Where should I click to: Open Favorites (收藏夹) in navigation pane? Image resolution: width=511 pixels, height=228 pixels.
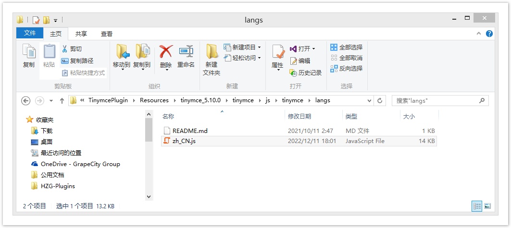pyautogui.click(x=40, y=120)
